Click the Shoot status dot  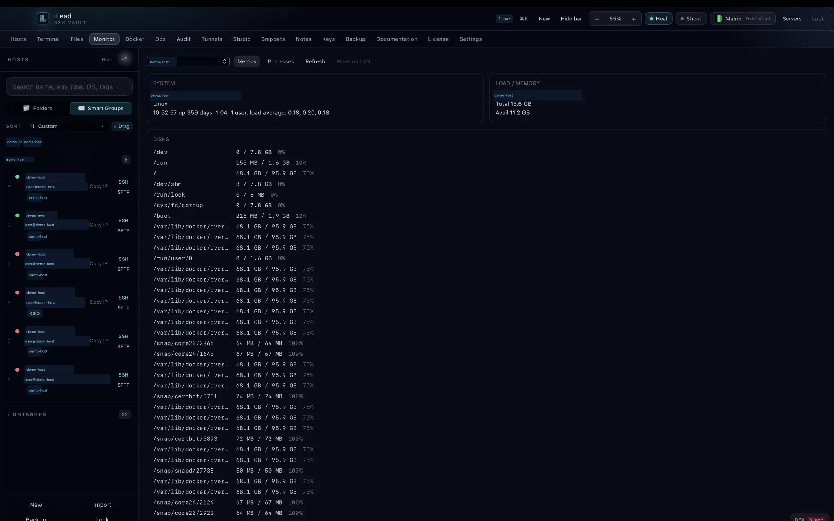682,19
